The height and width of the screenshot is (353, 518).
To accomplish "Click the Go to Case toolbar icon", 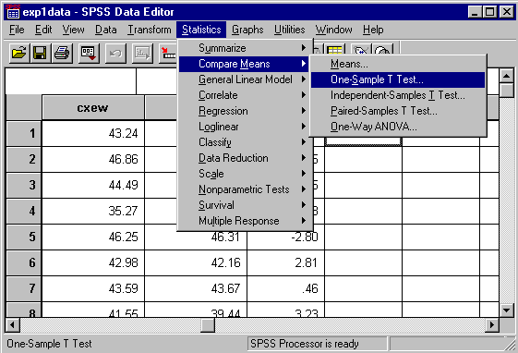I will (168, 54).
